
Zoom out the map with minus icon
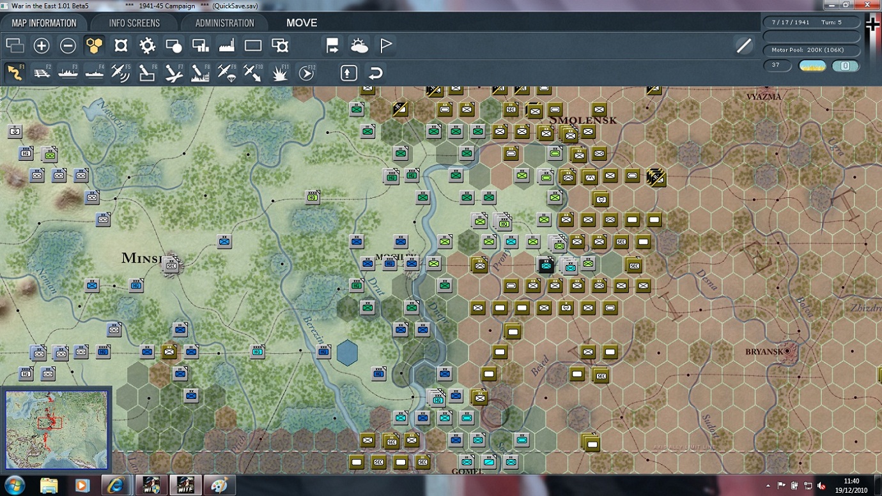[x=68, y=45]
